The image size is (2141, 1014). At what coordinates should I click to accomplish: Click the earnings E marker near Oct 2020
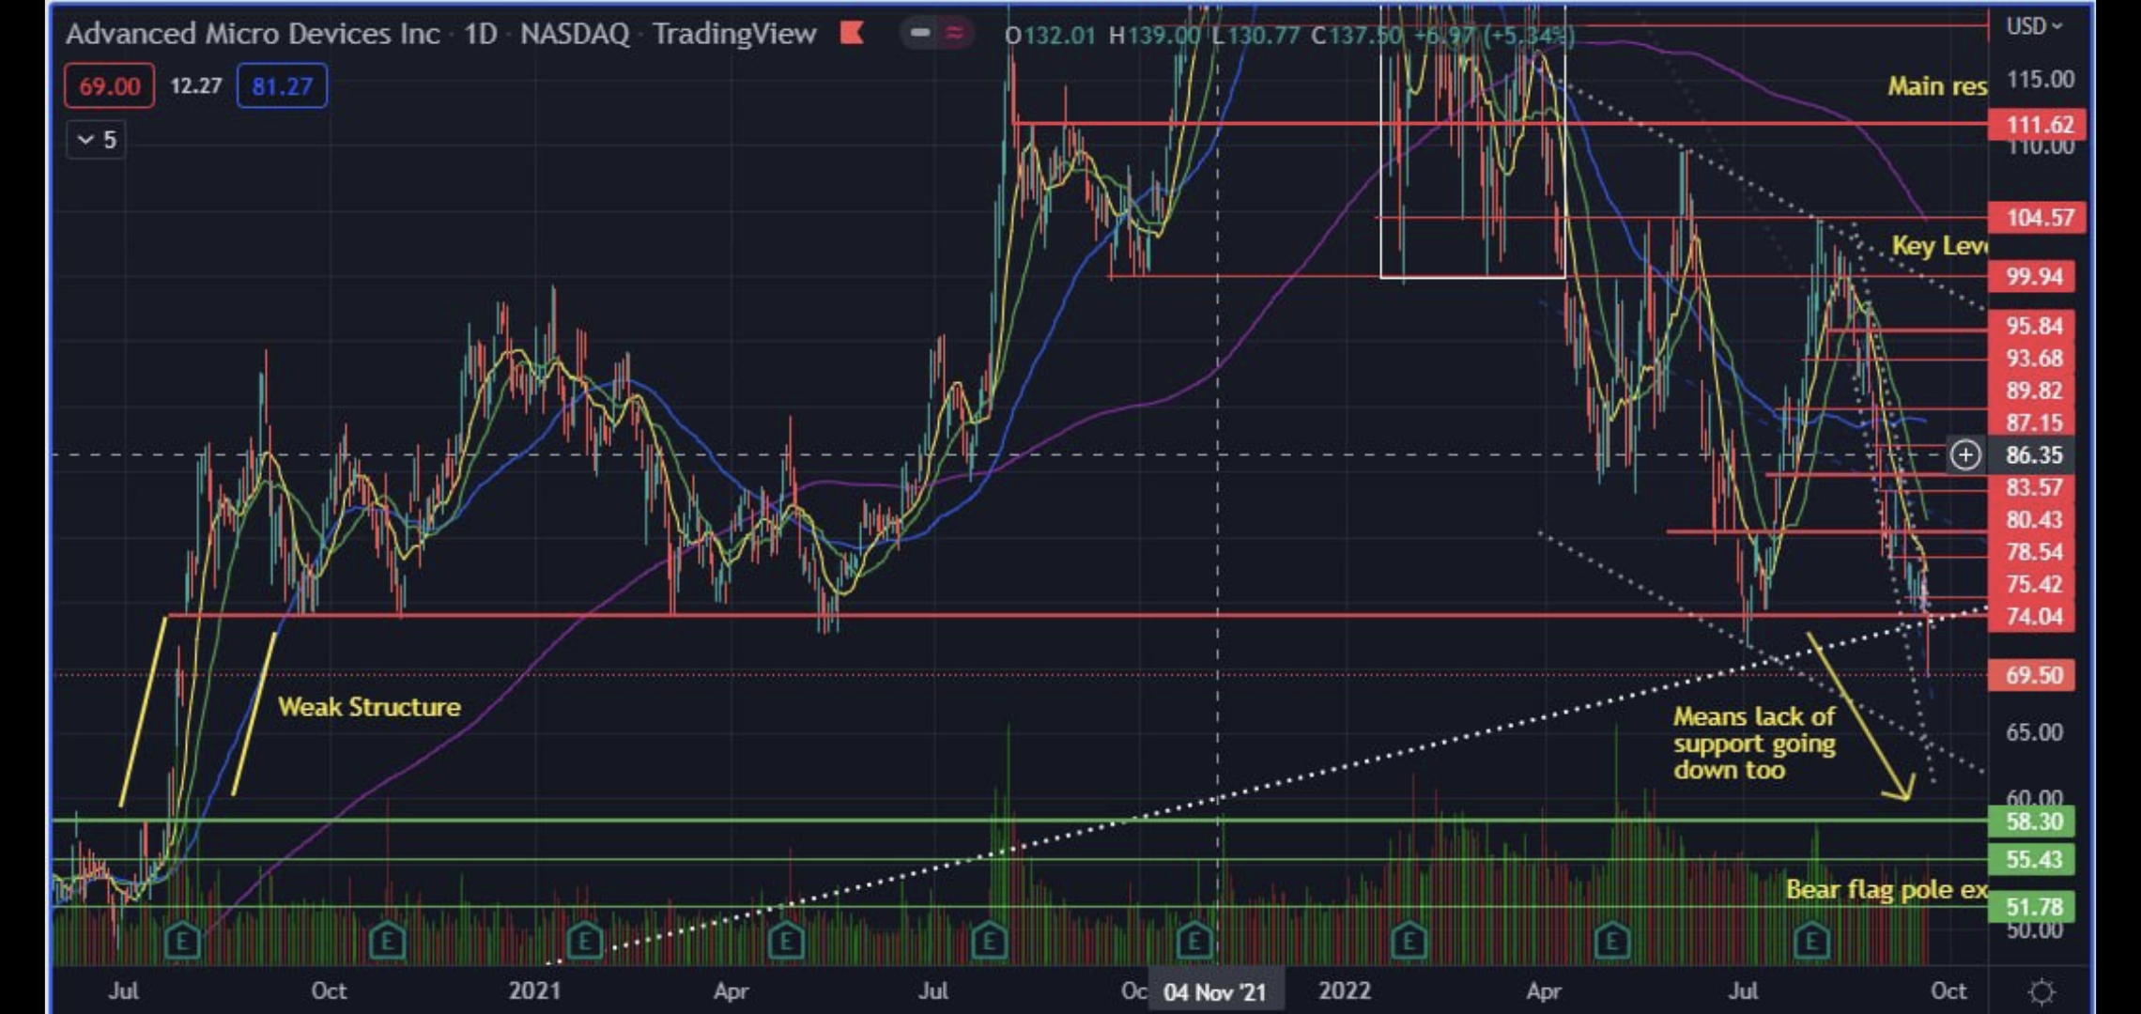click(387, 940)
